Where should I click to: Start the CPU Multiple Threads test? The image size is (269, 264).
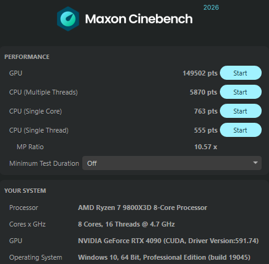(241, 92)
